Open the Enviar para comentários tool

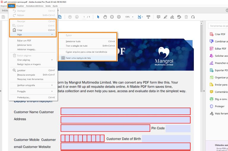tap(218, 85)
